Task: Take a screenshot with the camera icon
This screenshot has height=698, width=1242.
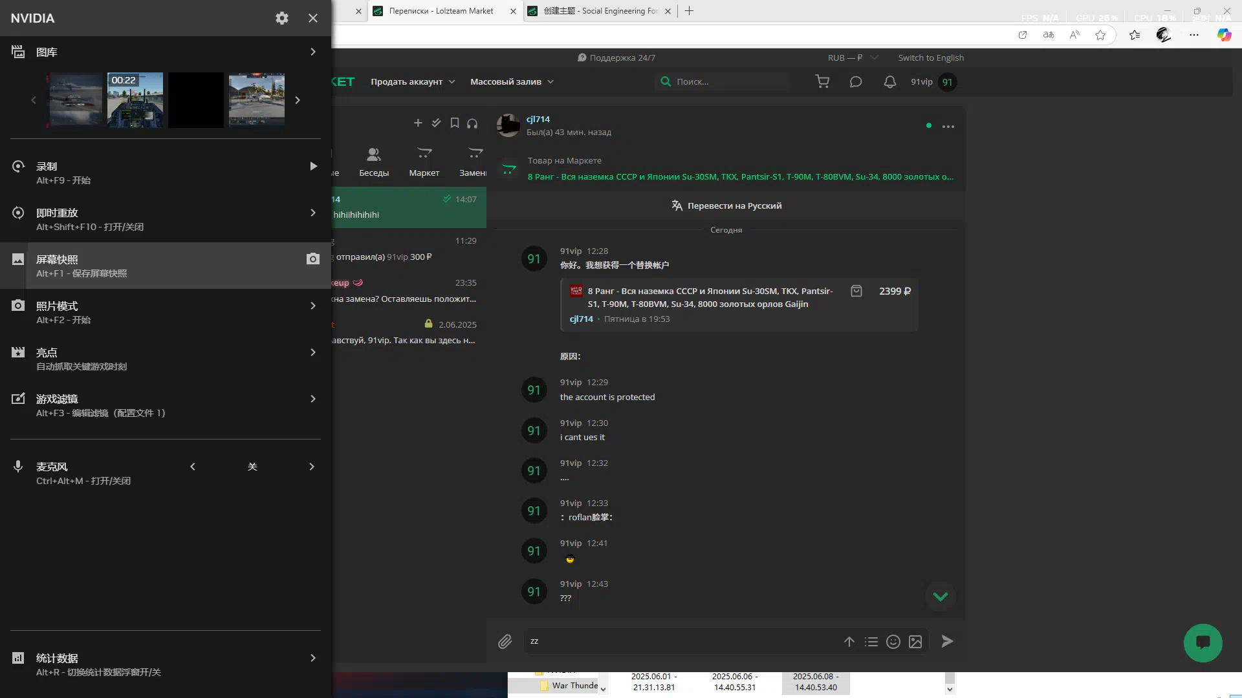Action: click(313, 259)
